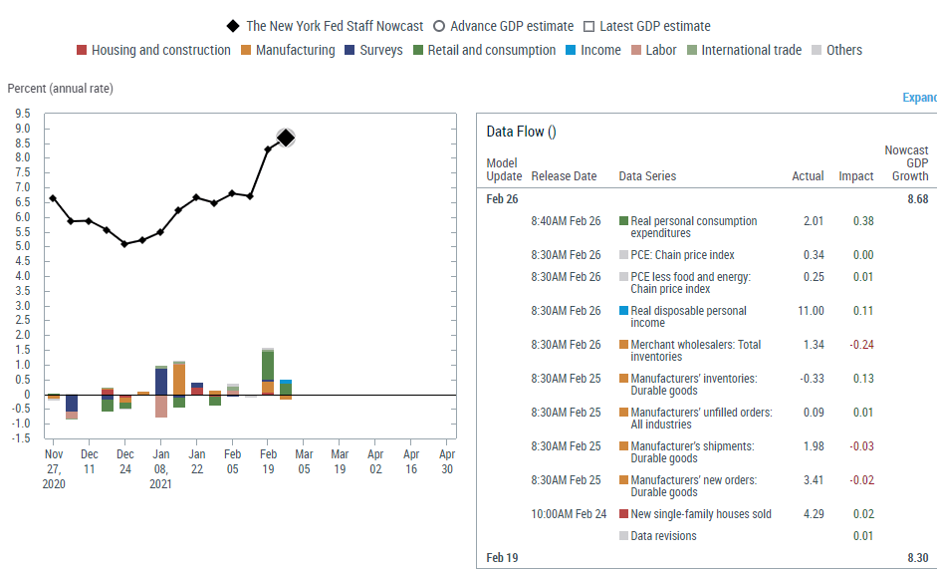Click the Impact column header
This screenshot has width=937, height=570.
[856, 176]
